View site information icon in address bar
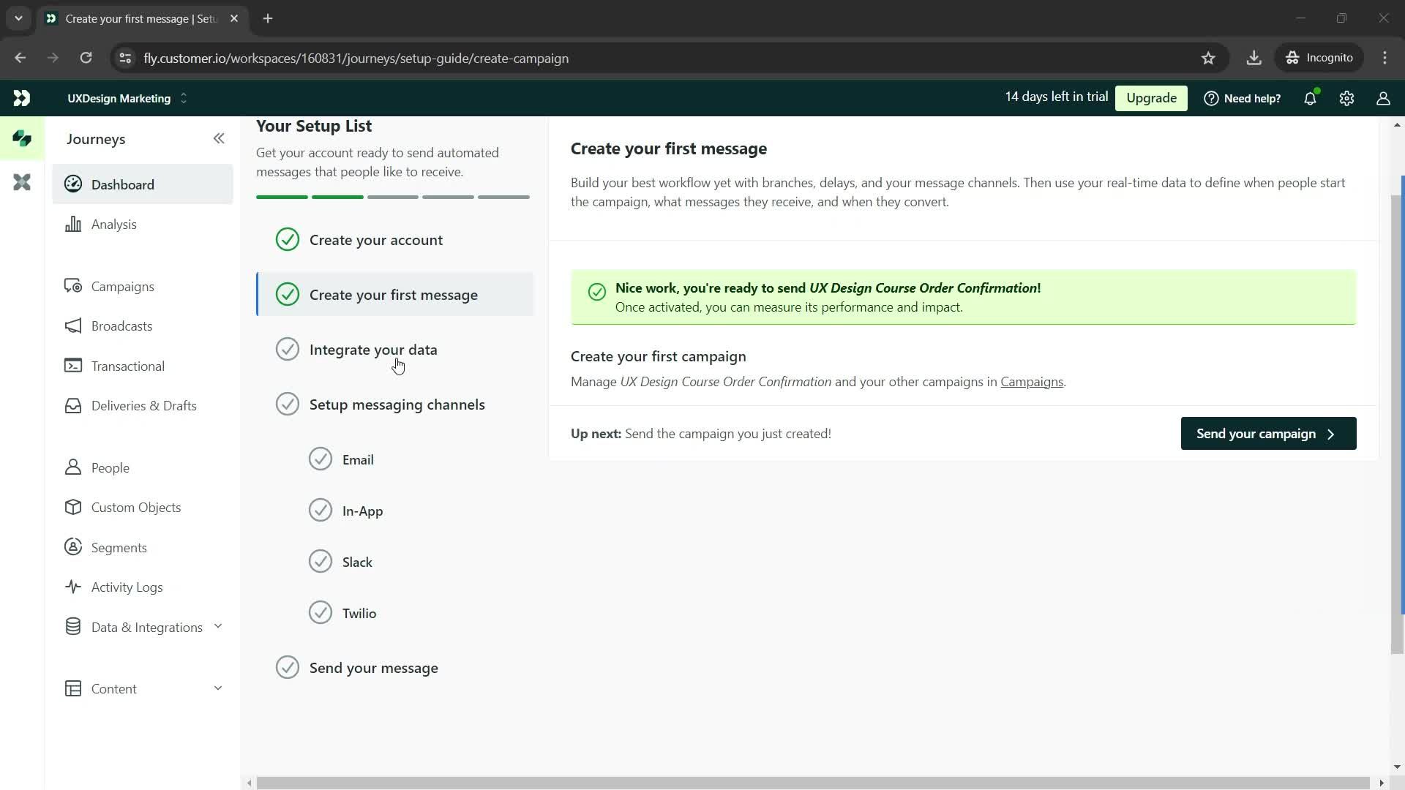 pyautogui.click(x=125, y=58)
